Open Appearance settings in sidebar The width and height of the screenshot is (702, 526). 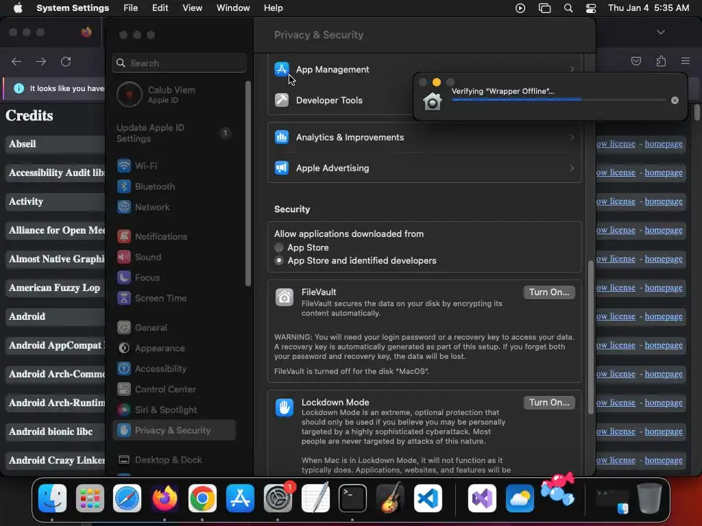pos(175,348)
